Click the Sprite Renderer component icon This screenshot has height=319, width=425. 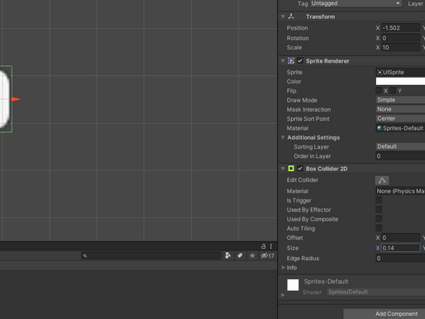[291, 61]
